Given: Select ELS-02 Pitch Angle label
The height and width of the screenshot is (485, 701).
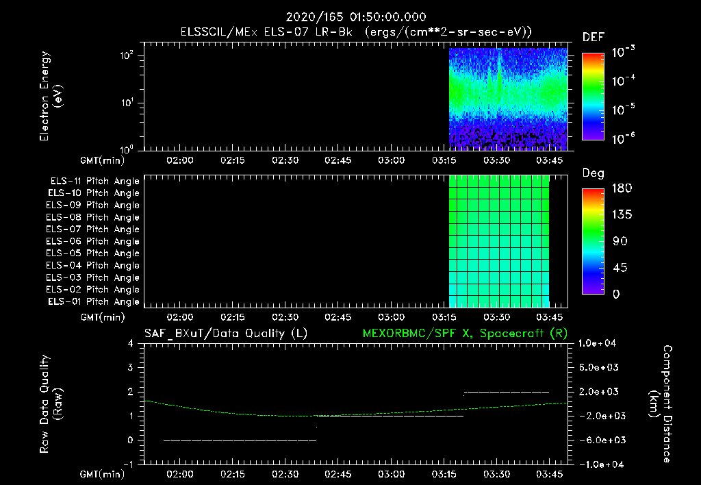Looking at the screenshot, I should [x=92, y=290].
